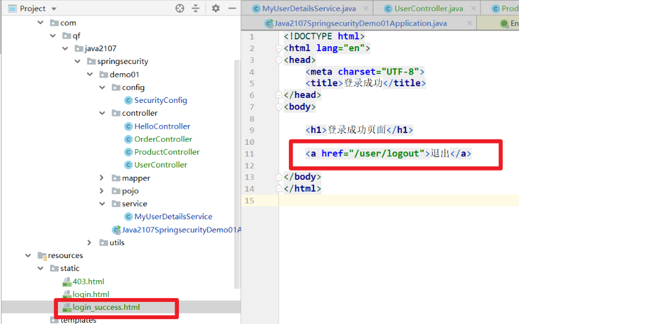The width and height of the screenshot is (656, 324).
Task: Collapse the springsecurity package
Action: pos(77,62)
